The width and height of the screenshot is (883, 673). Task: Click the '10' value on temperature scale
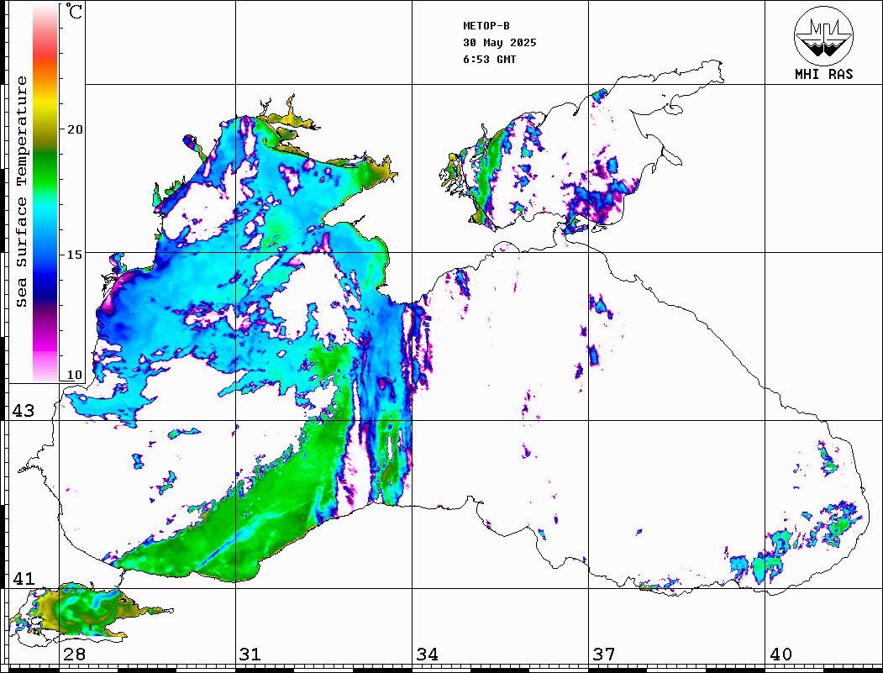tap(74, 375)
